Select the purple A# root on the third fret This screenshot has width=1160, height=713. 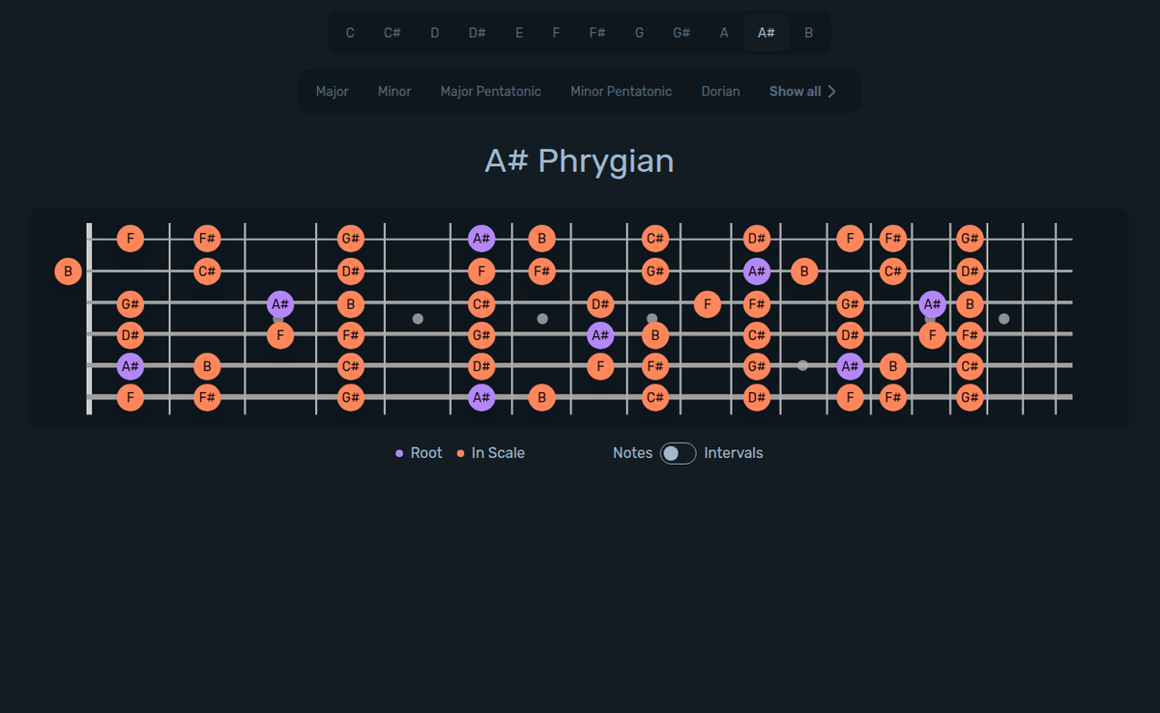click(x=280, y=304)
